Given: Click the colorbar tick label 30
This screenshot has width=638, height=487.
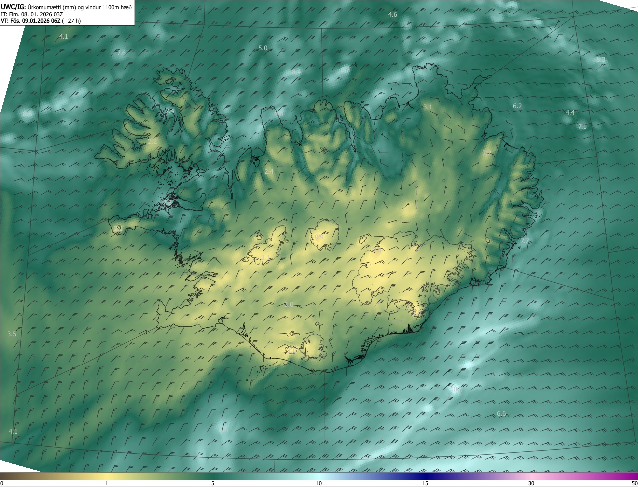Looking at the screenshot, I should 531,483.
